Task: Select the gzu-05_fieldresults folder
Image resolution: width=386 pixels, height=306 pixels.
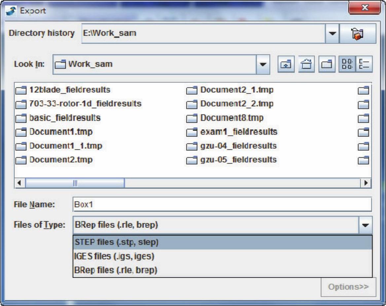Action: [x=238, y=160]
